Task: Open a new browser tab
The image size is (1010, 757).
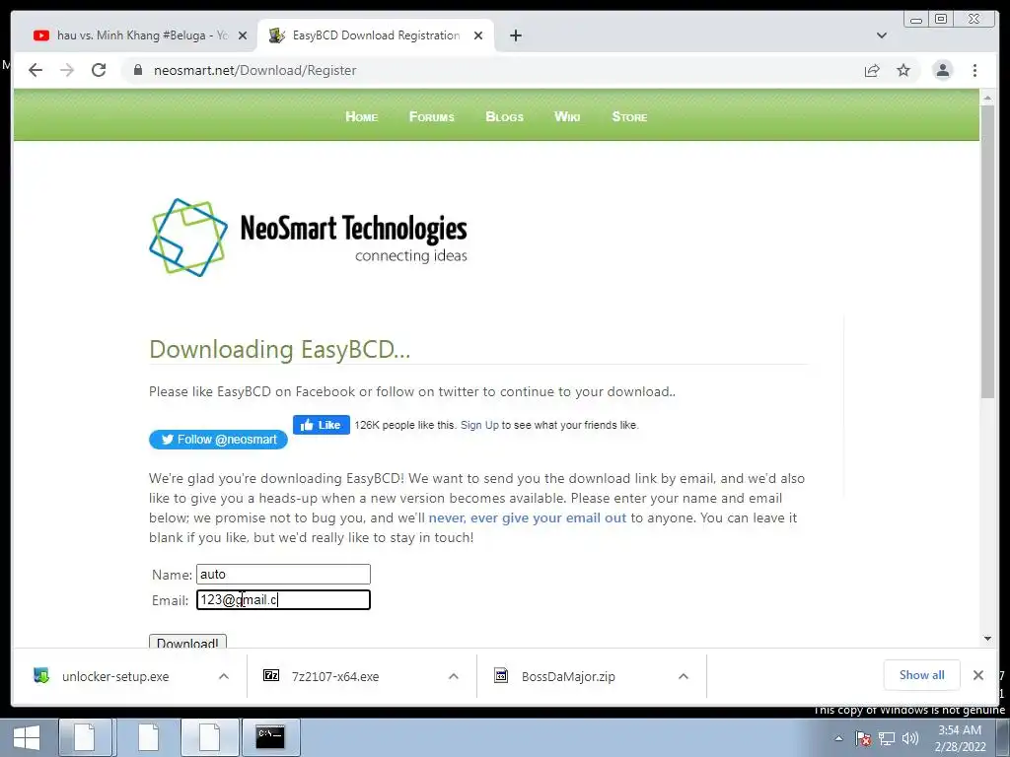Action: pyautogui.click(x=515, y=35)
